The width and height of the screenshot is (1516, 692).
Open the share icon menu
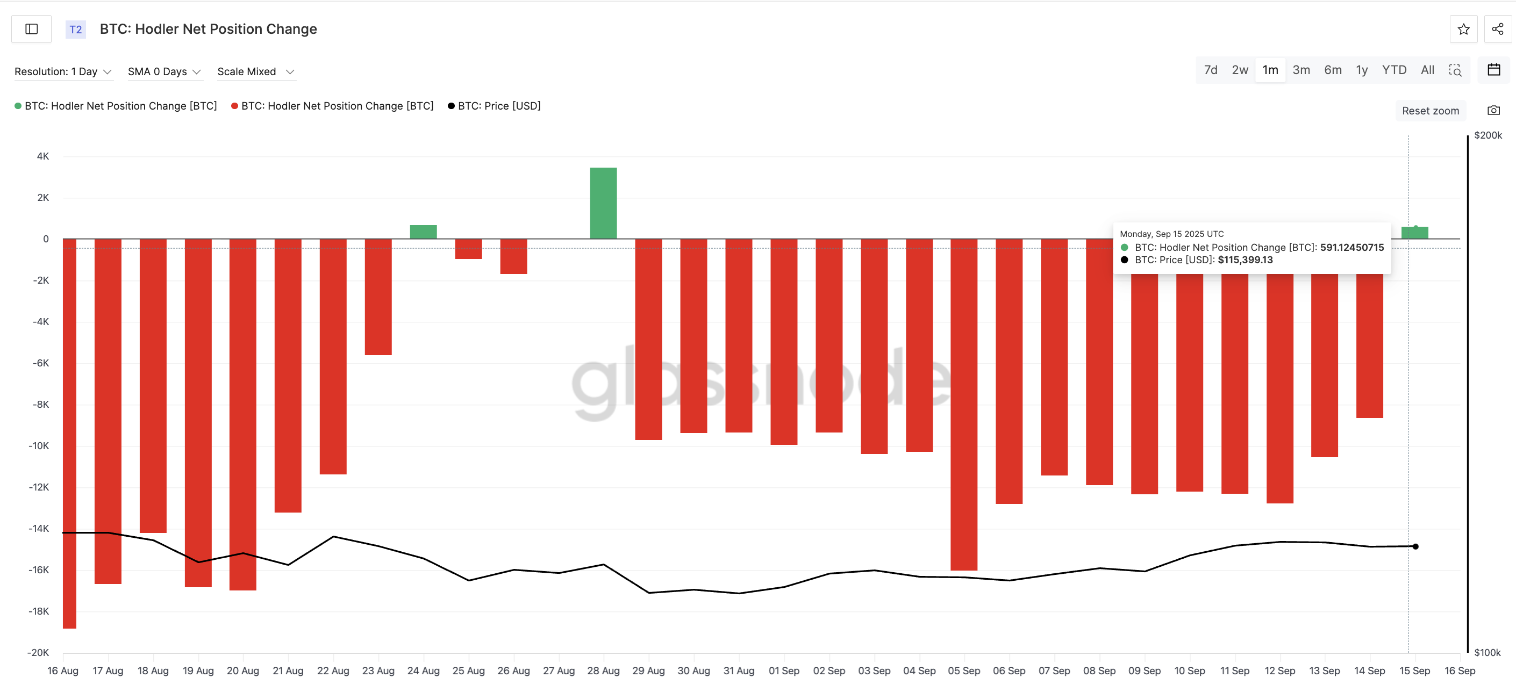(1497, 29)
